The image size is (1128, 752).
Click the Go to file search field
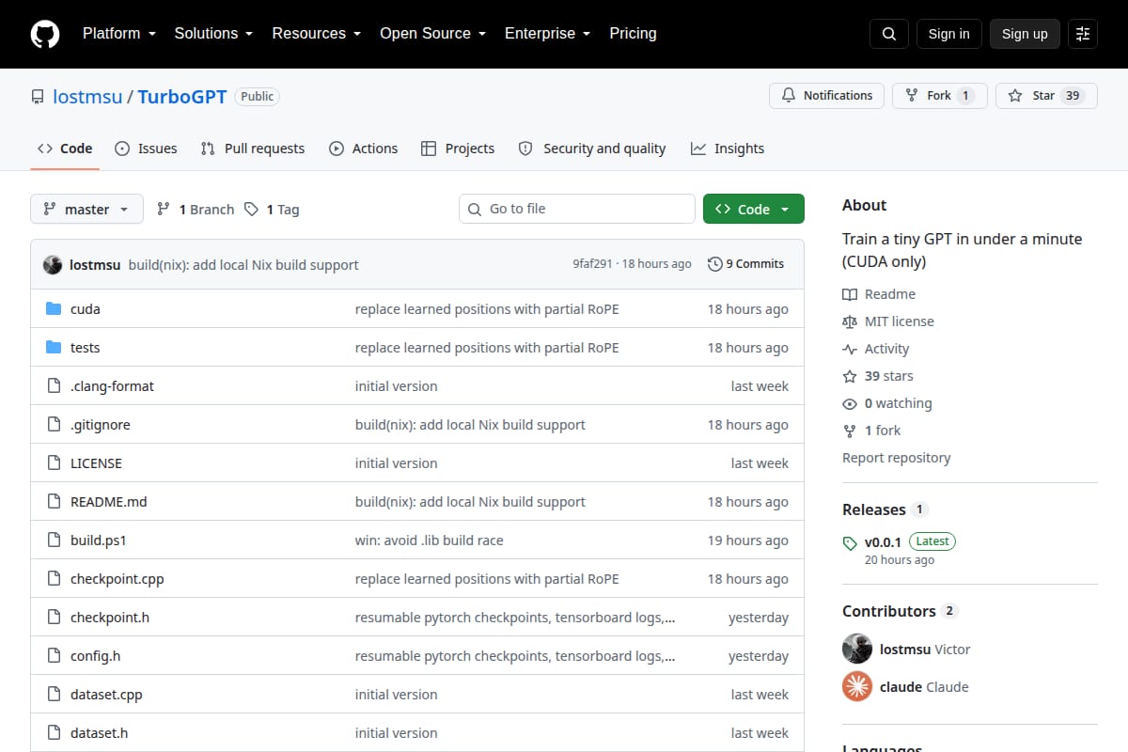click(x=577, y=209)
